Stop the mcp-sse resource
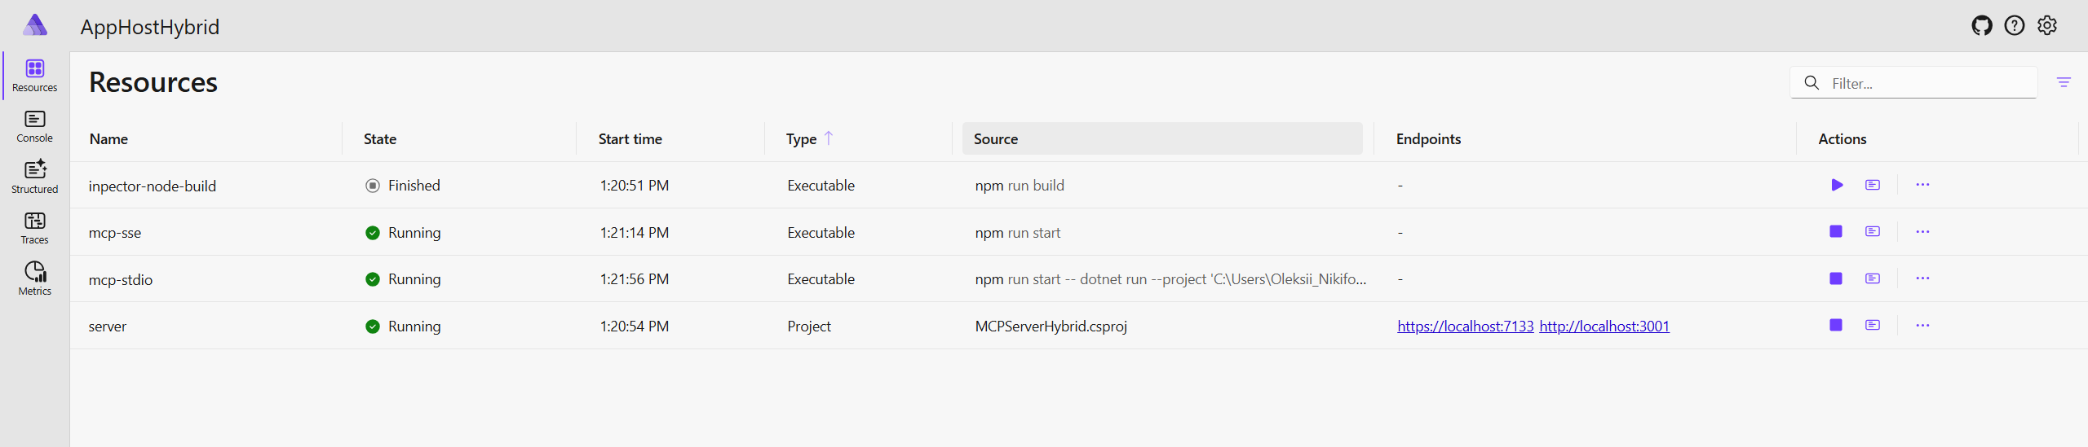The width and height of the screenshot is (2088, 447). [1836, 231]
